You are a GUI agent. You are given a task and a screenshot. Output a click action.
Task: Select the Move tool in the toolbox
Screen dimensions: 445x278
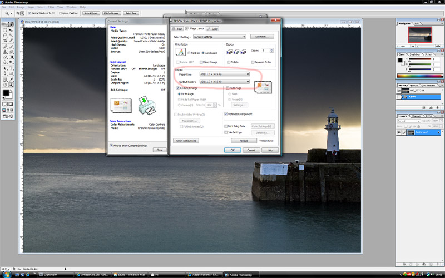click(11, 29)
